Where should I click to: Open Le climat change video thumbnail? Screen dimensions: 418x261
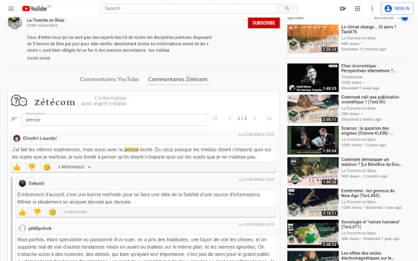pos(313,39)
